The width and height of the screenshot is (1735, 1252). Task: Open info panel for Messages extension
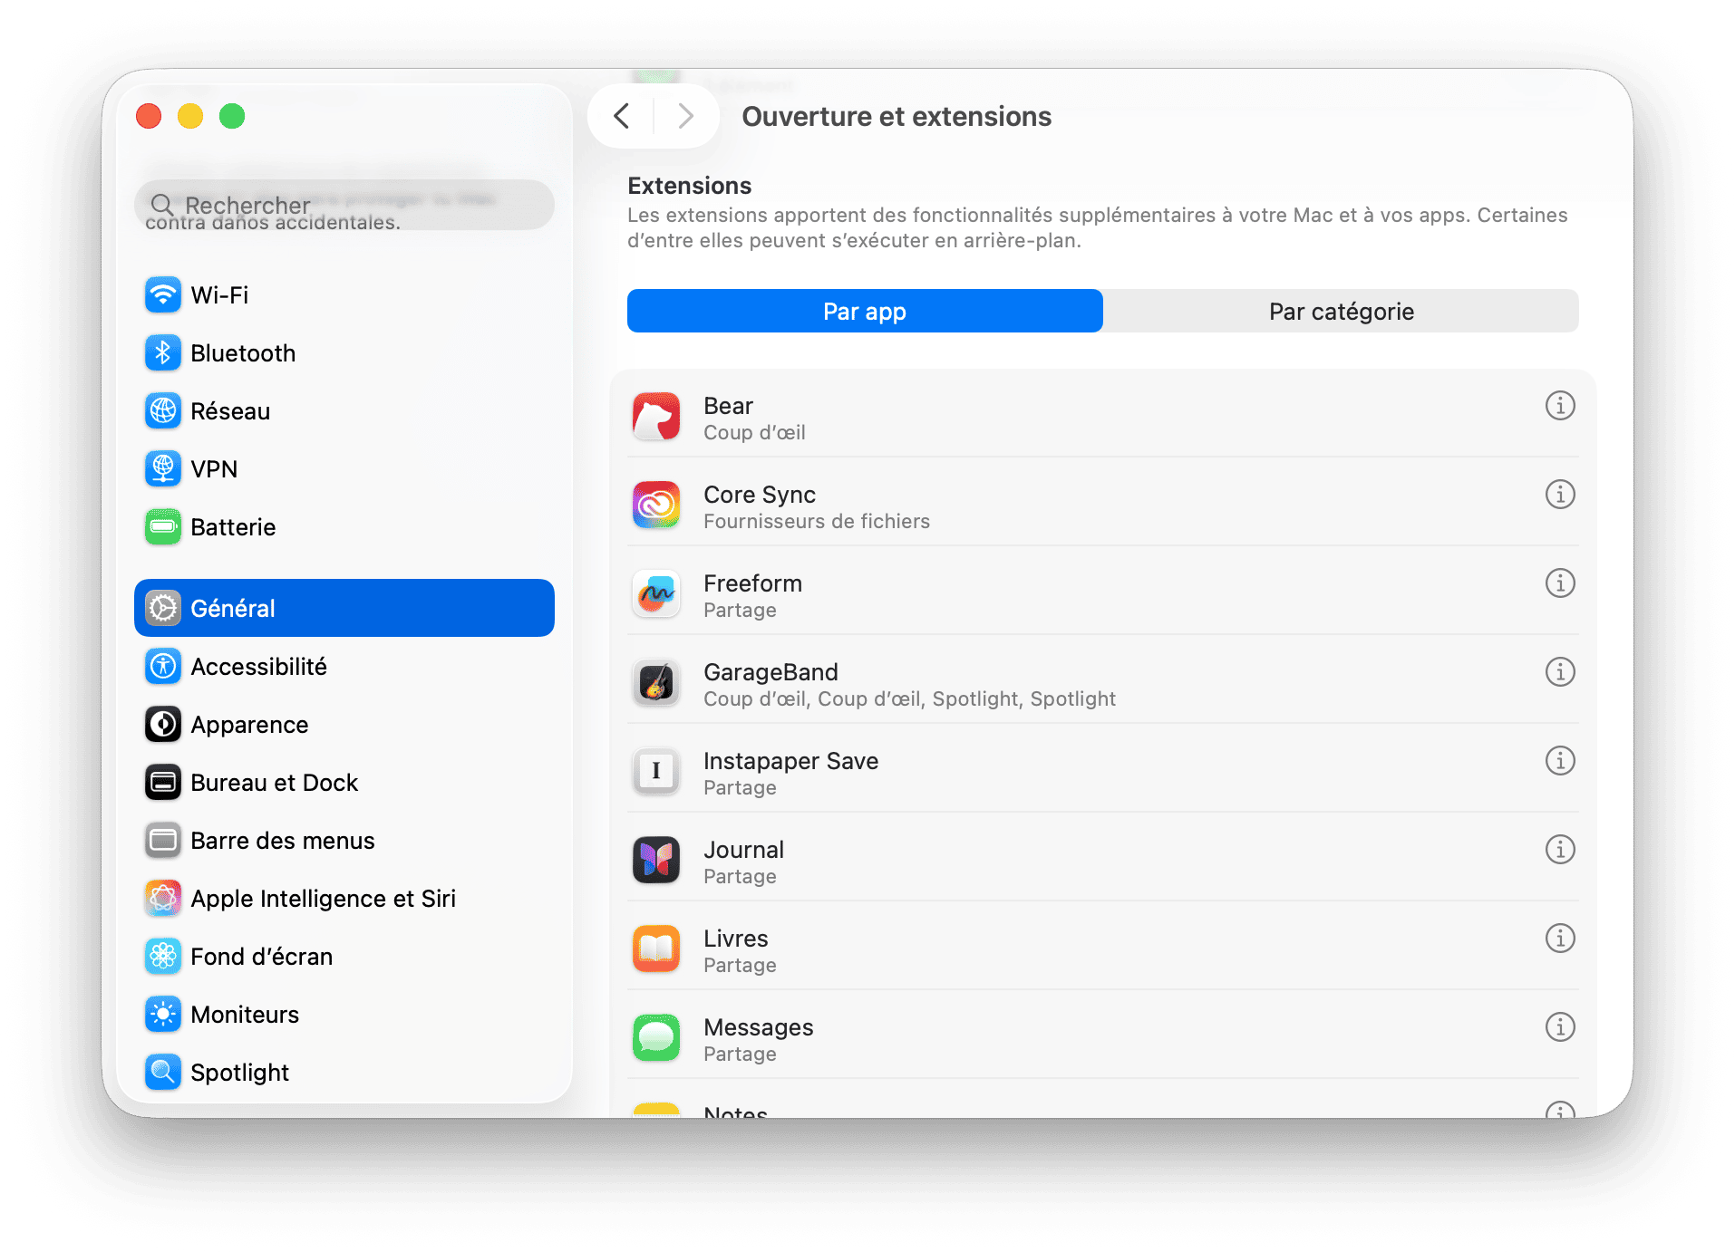[1560, 1027]
